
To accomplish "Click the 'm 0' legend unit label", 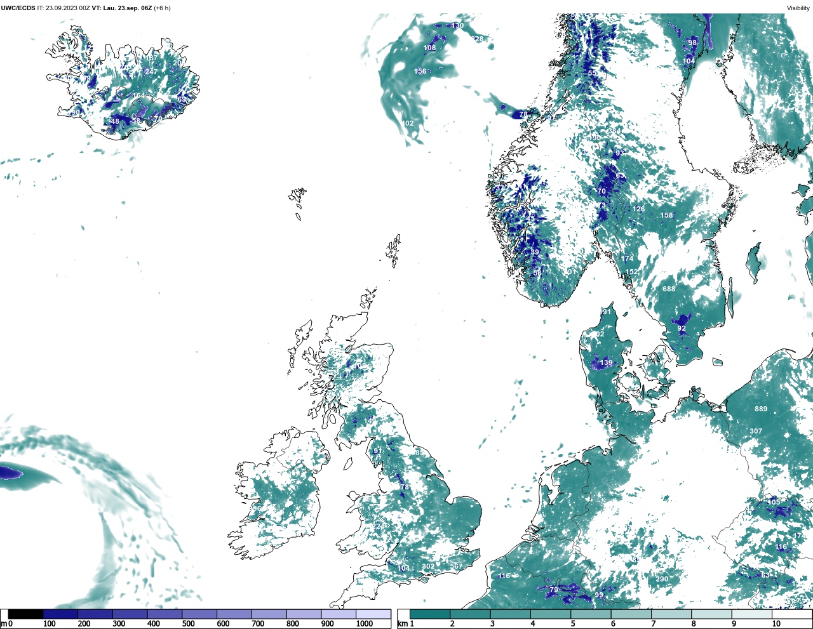I will coord(7,624).
